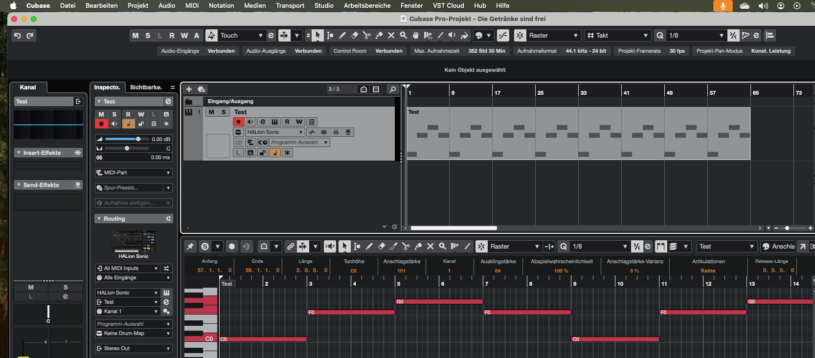815x358 pixels.
Task: Select the Glue tool in main toolbar
Action: [x=379, y=35]
